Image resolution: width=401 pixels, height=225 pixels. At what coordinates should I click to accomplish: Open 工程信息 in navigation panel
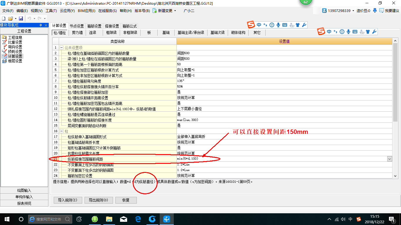point(15,37)
